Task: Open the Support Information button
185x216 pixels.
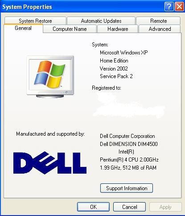Action: pos(127,188)
